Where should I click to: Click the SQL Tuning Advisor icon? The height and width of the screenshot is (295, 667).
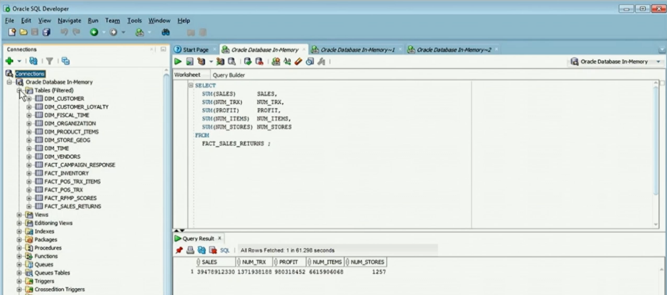(x=232, y=61)
